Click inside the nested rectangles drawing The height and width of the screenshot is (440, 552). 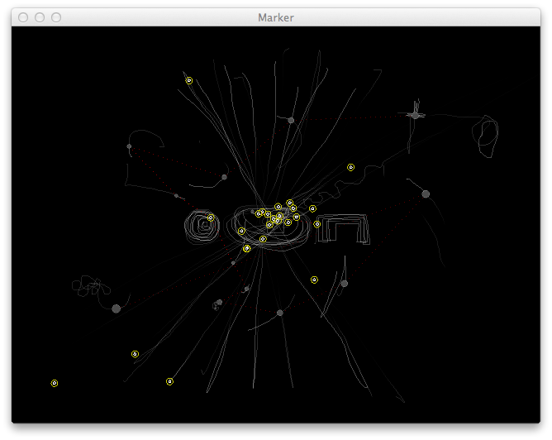pos(345,229)
